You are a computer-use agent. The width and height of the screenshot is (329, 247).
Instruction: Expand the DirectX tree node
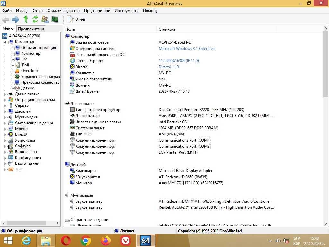coord(5,135)
